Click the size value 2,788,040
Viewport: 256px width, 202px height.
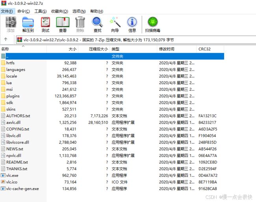[68, 142]
